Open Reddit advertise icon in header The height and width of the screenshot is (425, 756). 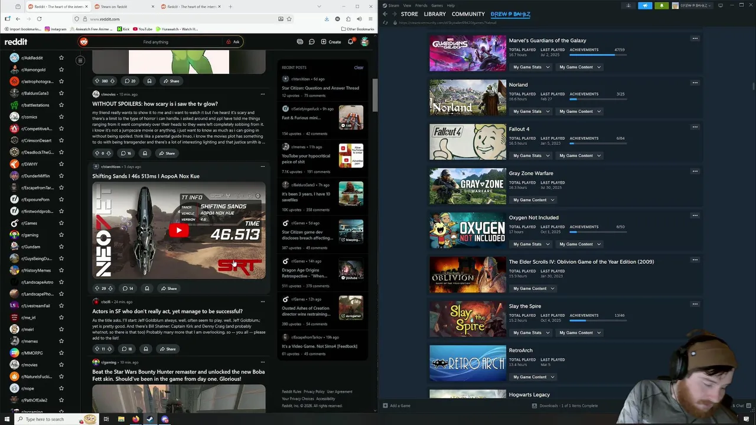click(300, 42)
